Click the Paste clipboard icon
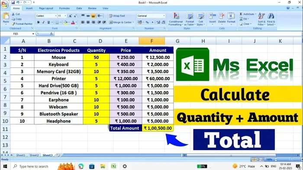The height and width of the screenshot is (170, 303). [x=6, y=16]
